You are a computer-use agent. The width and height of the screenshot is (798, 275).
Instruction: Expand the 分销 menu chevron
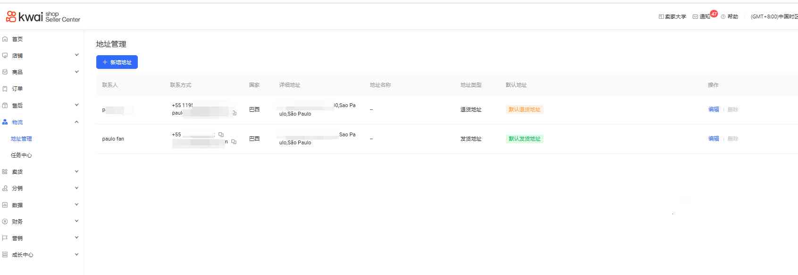pyautogui.click(x=76, y=188)
